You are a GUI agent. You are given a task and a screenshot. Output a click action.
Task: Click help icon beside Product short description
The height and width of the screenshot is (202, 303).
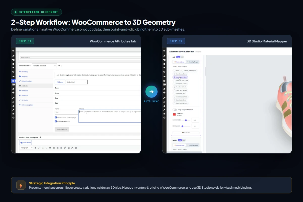point(40,137)
